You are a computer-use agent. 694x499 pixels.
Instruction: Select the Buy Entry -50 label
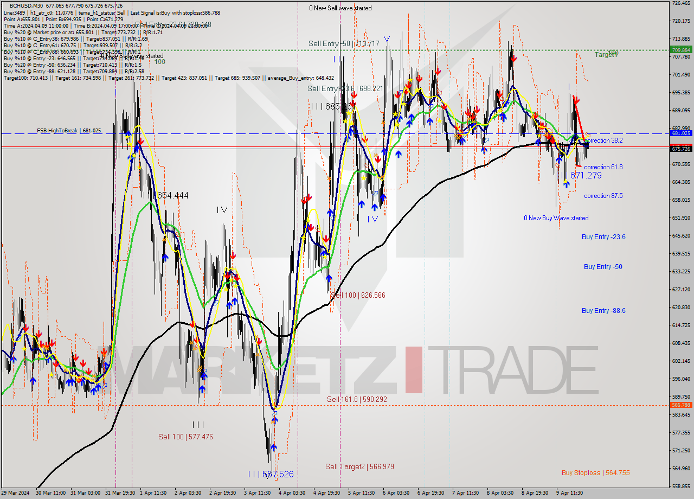coord(603,266)
